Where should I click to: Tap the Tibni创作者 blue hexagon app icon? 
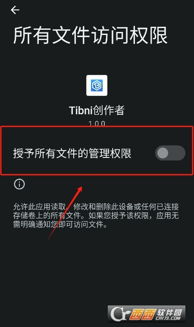click(97, 85)
